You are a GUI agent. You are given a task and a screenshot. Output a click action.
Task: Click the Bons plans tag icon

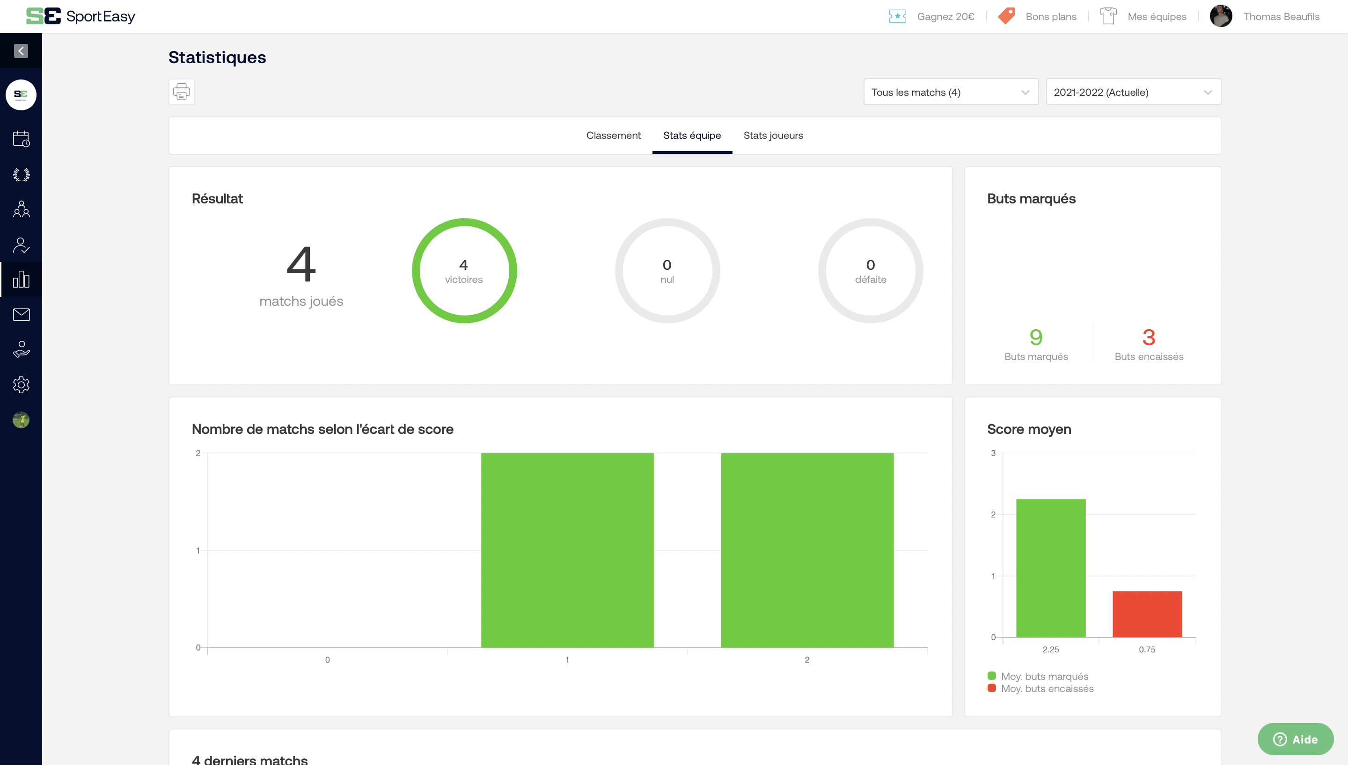1006,16
